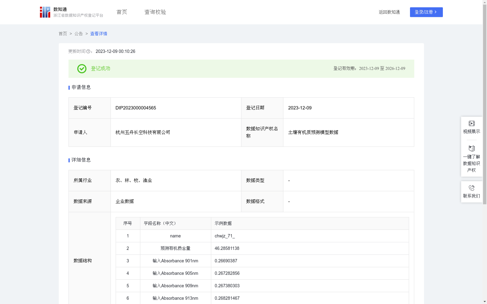Click the help icon beside 更新时间
487x304 pixels.
(88, 52)
